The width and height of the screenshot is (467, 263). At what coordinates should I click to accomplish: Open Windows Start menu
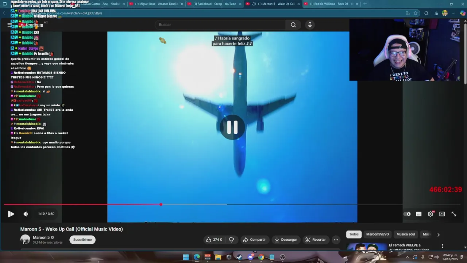pyautogui.click(x=186, y=257)
